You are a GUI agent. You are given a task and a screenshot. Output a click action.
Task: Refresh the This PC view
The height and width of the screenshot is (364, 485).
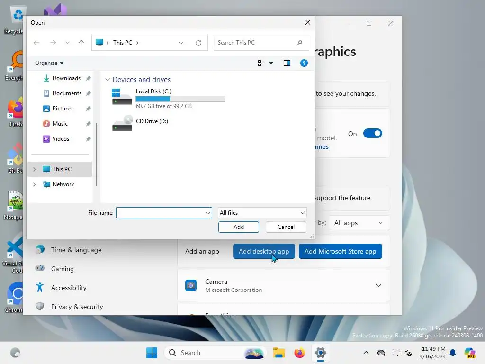pyautogui.click(x=198, y=43)
